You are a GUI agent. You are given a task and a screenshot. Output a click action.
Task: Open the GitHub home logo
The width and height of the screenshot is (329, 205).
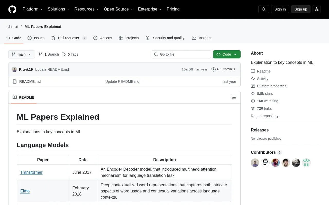[x=12, y=9]
